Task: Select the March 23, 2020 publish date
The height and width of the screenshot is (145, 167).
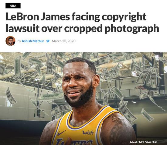Action: coord(64,41)
